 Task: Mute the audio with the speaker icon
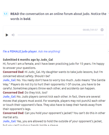[x=13, y=35]
